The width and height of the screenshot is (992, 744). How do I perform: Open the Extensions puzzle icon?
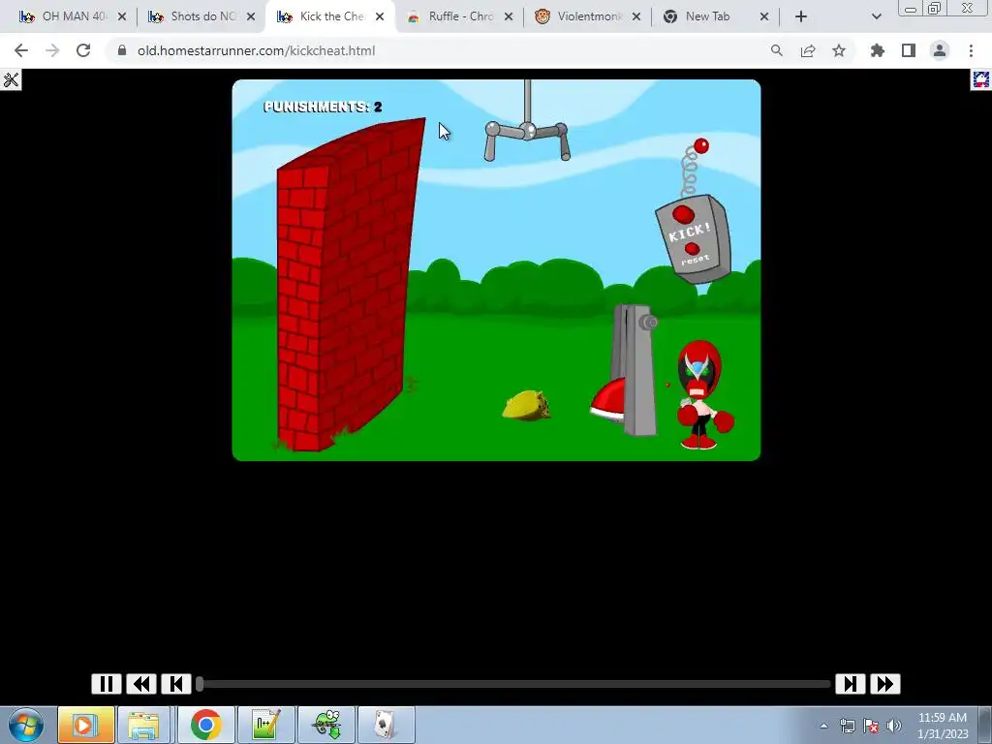point(878,50)
